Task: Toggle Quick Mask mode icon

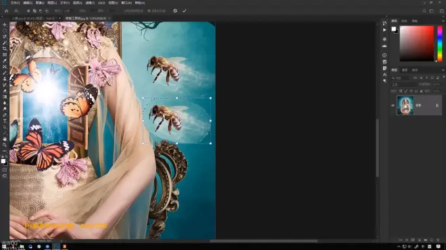Action: coord(5,170)
